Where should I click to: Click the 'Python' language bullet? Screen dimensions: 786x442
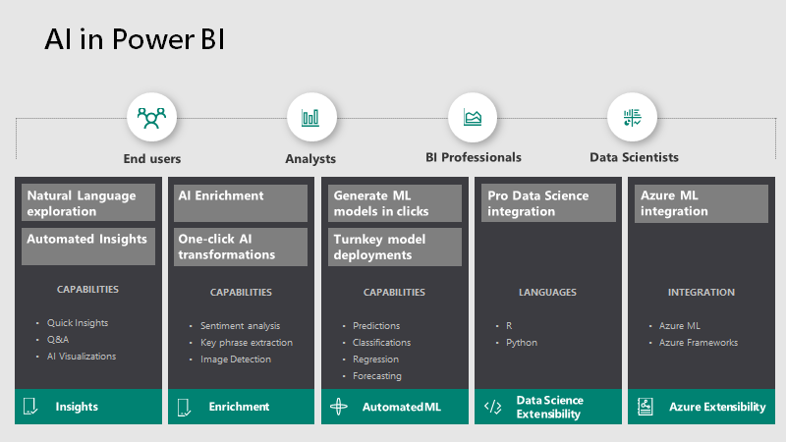(x=522, y=342)
